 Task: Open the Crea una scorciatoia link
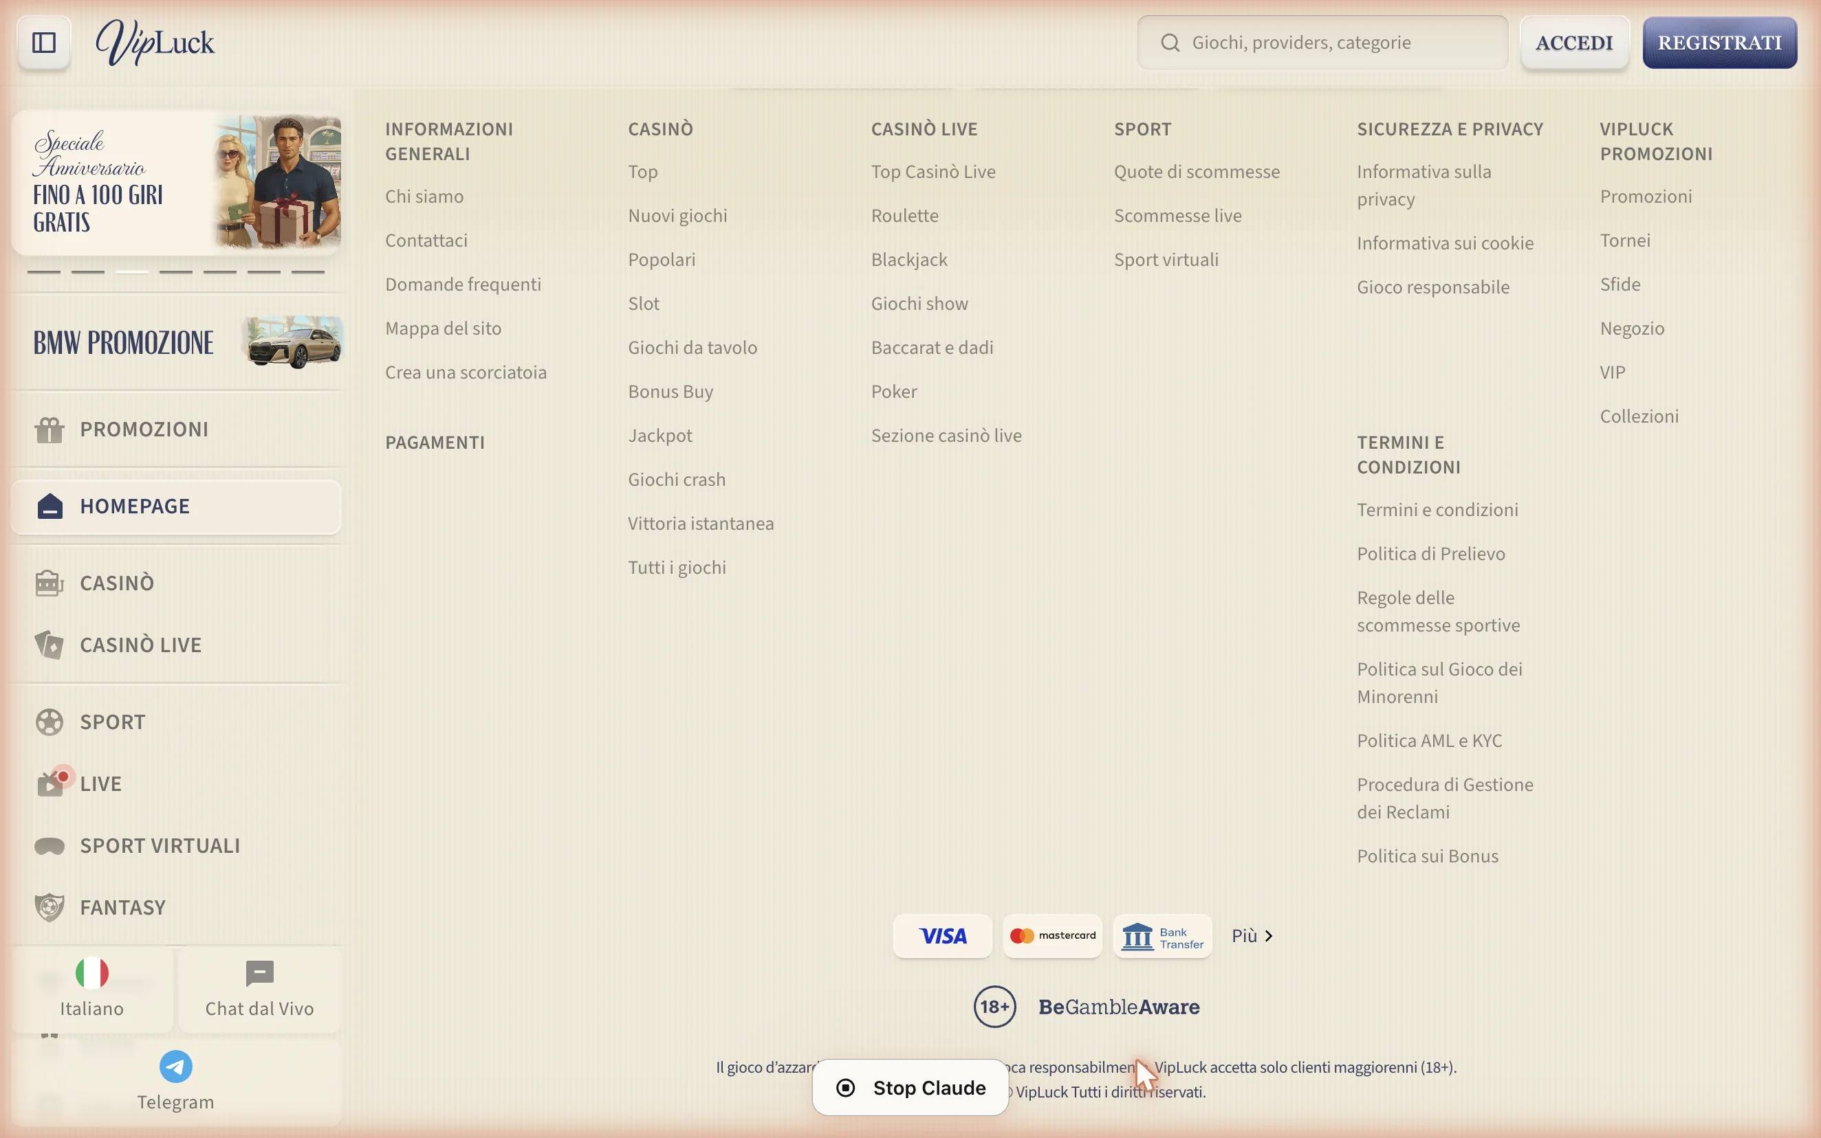click(466, 372)
